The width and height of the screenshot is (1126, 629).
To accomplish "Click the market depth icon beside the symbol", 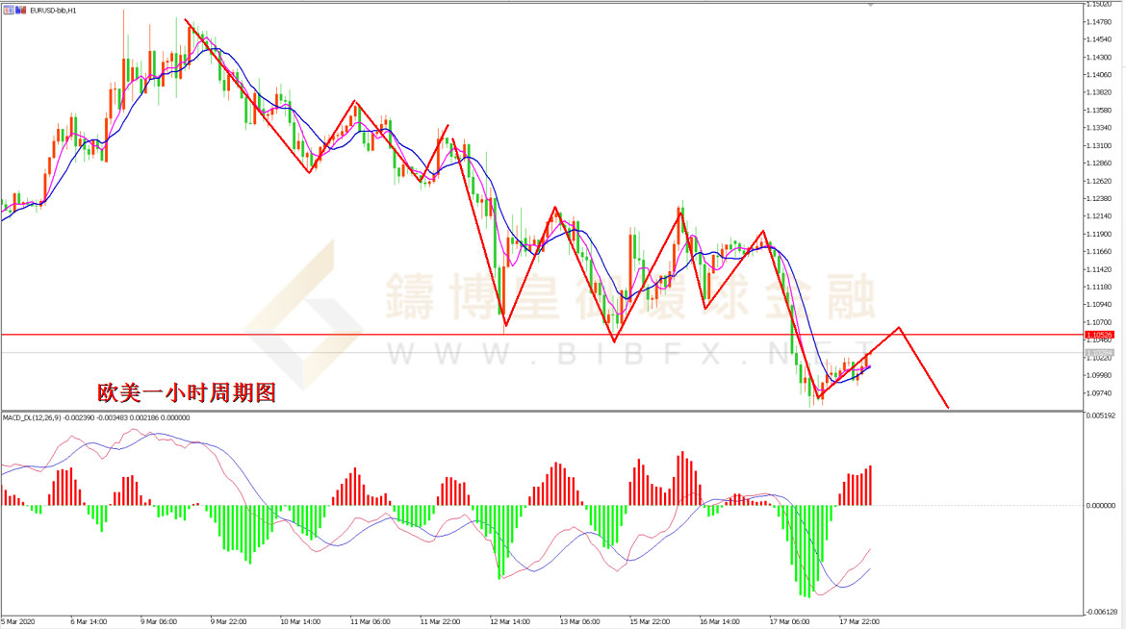I will click(x=18, y=9).
